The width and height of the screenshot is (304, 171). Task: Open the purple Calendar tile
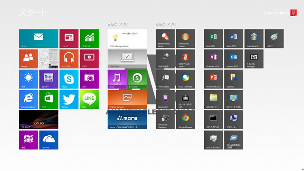click(48, 79)
